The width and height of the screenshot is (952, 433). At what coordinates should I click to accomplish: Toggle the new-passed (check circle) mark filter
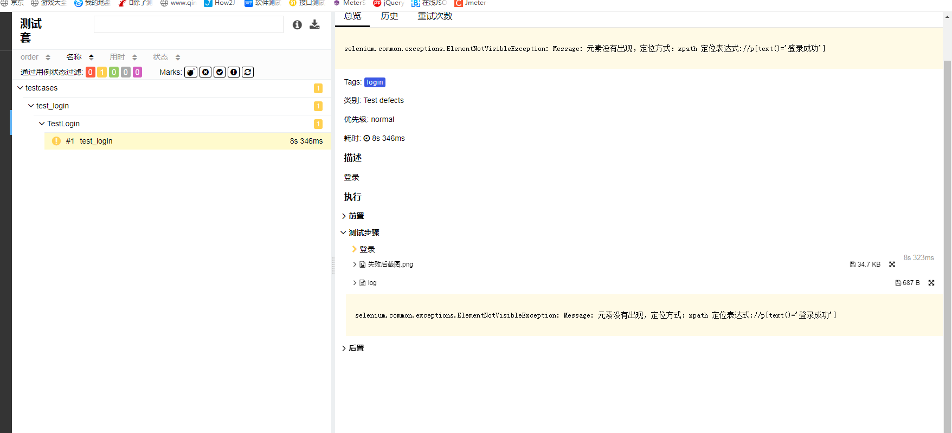220,72
